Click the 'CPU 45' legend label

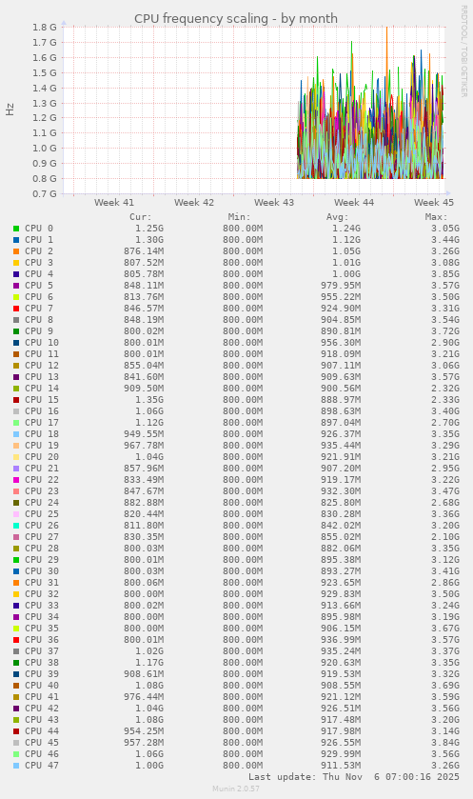click(42, 743)
